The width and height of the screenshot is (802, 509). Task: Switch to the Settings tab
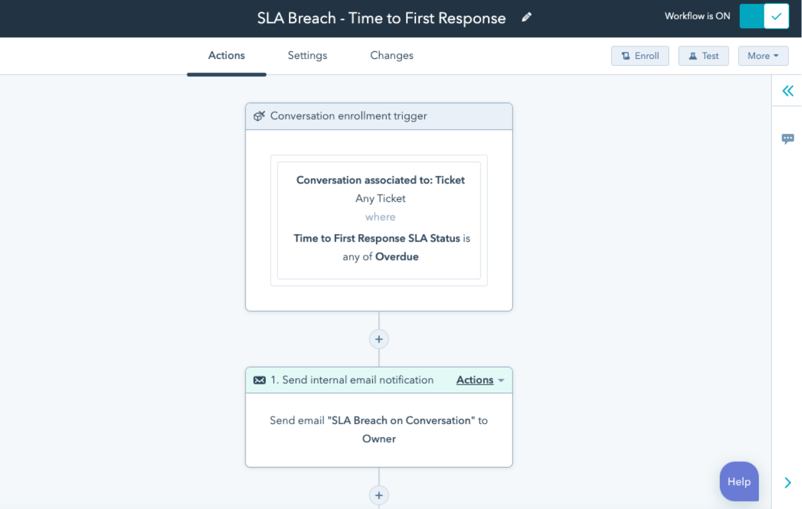click(307, 56)
